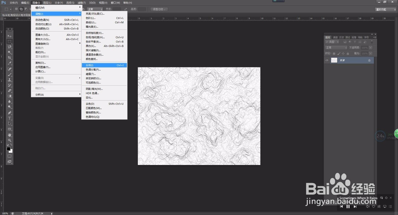Image resolution: width=398 pixels, height=215 pixels.
Task: Toggle lock transparent pixels
Action: coord(334,54)
